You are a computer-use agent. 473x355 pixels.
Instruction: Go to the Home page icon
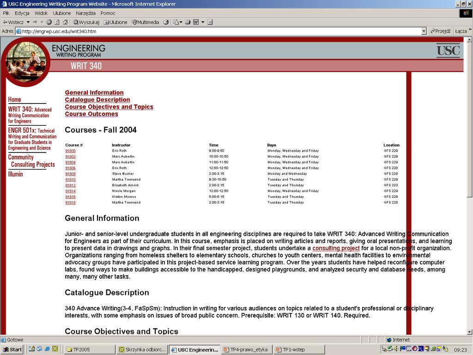click(65, 22)
